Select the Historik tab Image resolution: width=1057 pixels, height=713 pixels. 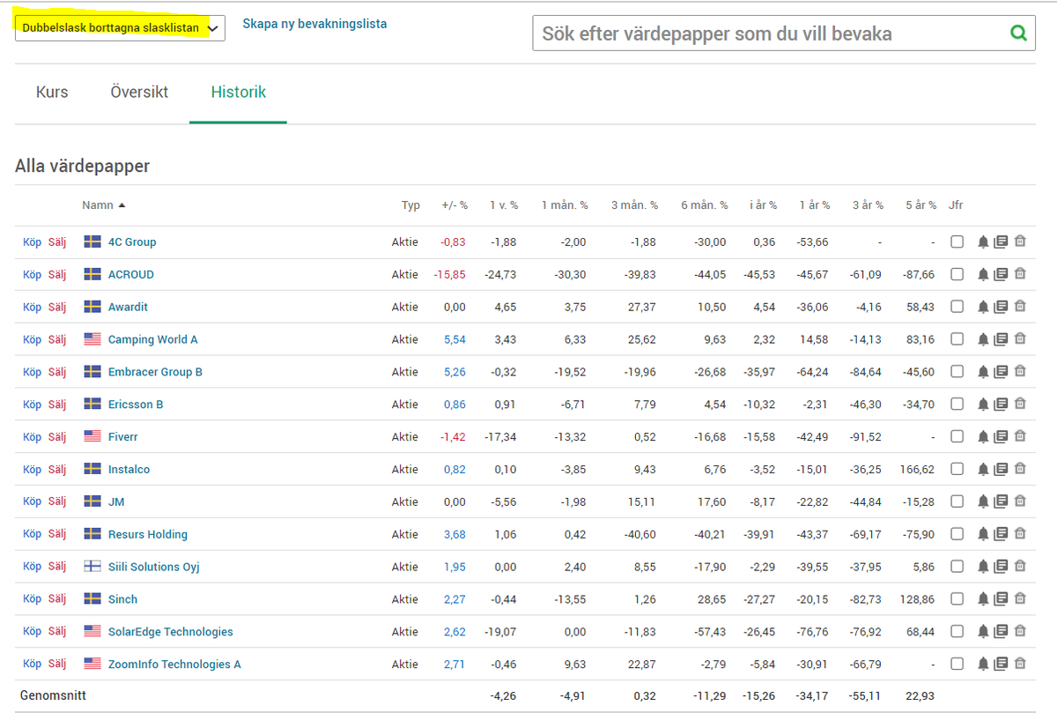pyautogui.click(x=239, y=93)
